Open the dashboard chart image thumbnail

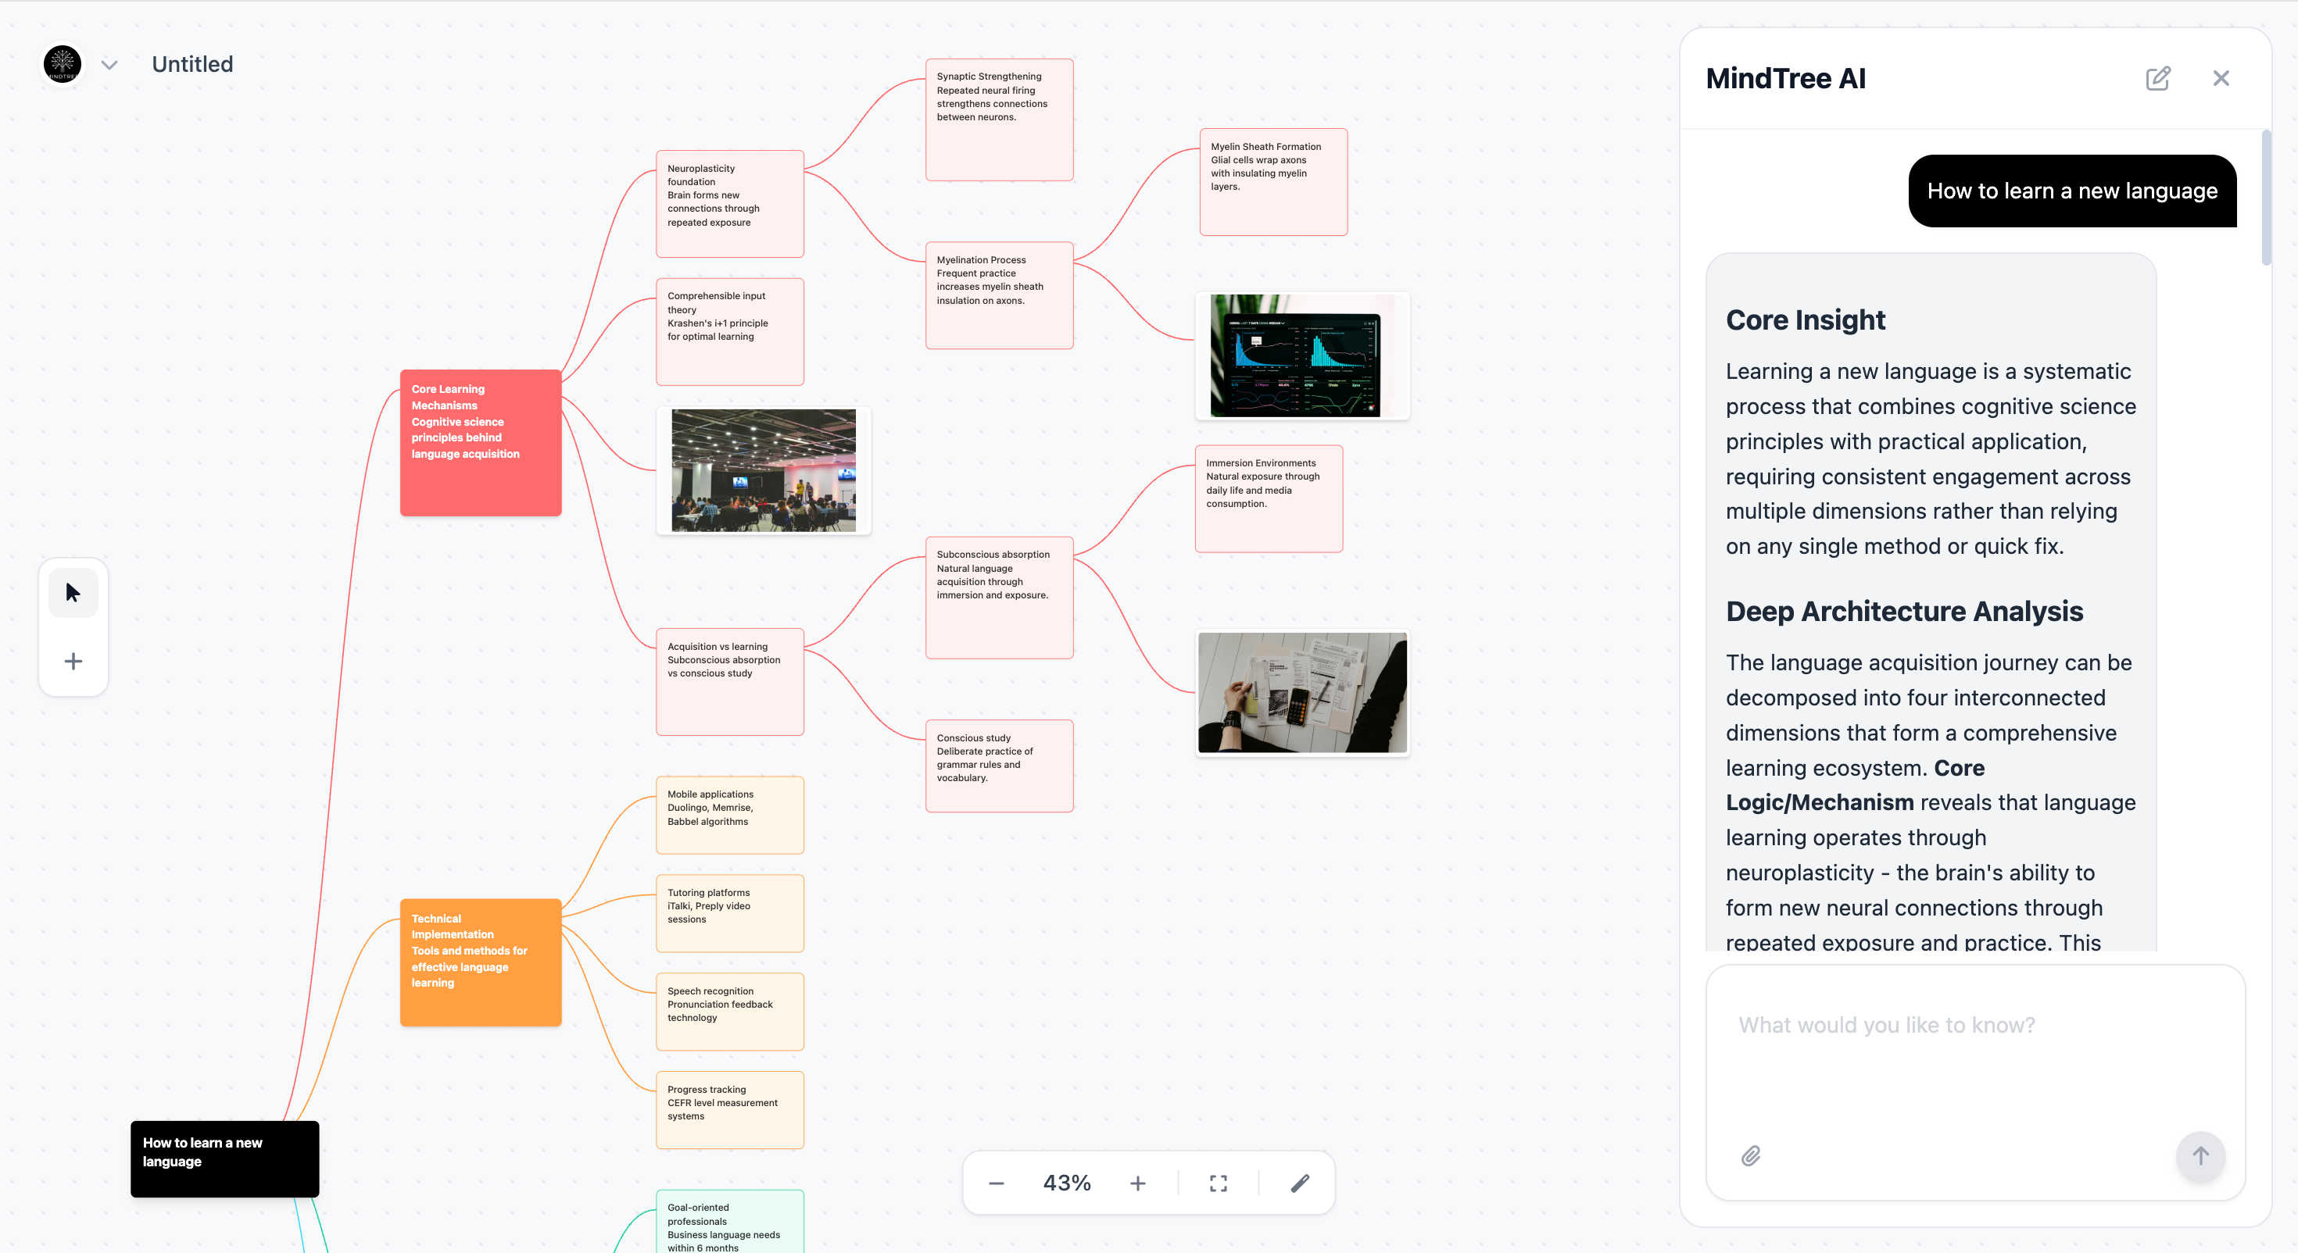[x=1301, y=356]
